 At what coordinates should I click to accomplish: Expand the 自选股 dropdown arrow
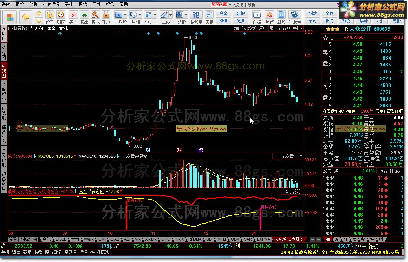(125, 15)
